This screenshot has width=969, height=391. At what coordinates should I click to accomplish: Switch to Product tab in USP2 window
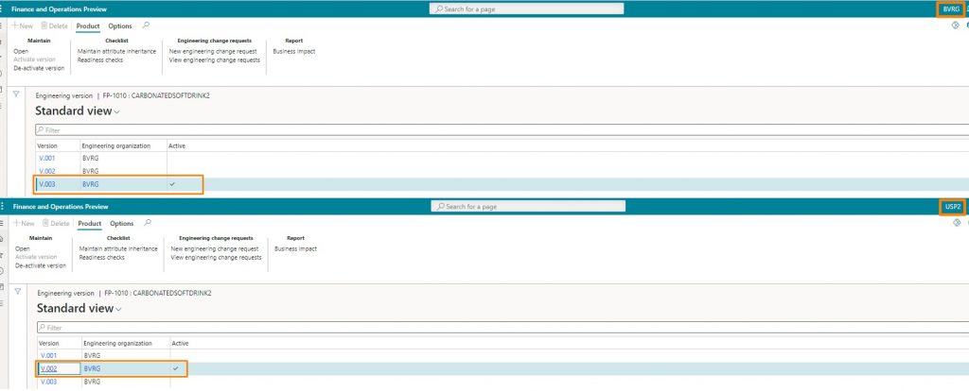[x=90, y=223]
